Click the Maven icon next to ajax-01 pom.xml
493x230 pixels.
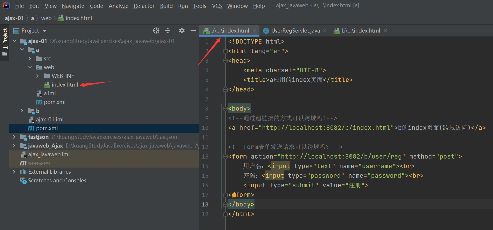click(x=31, y=128)
